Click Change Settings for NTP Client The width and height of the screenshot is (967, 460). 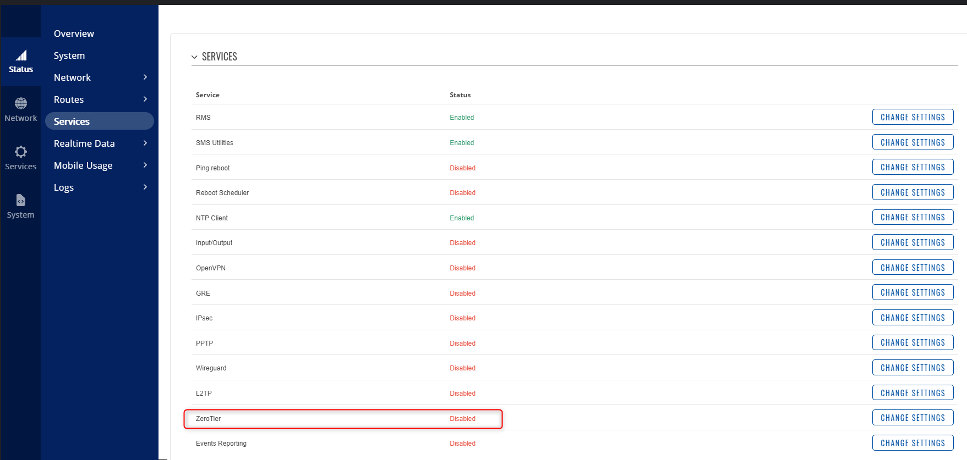[x=913, y=217]
